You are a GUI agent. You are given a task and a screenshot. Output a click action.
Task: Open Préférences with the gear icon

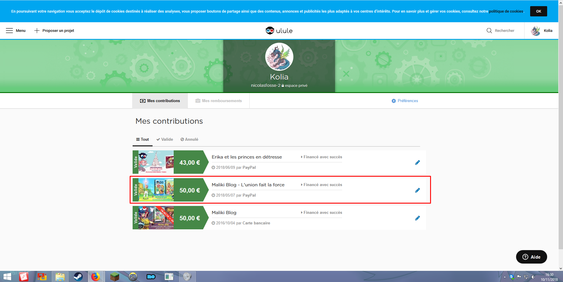393,101
